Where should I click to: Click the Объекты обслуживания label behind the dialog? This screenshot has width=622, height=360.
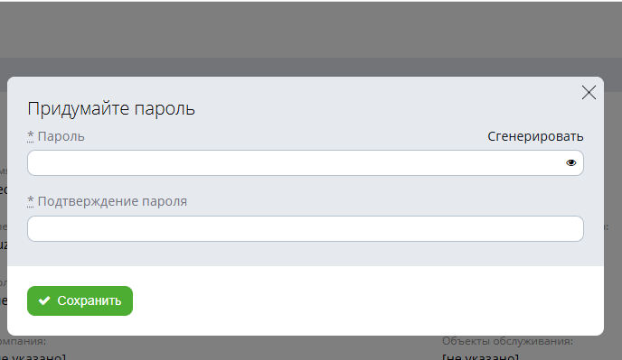coord(507,341)
